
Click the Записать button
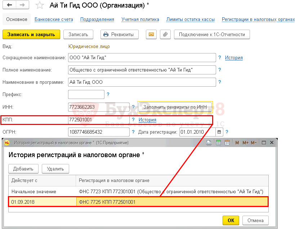(x=78, y=34)
